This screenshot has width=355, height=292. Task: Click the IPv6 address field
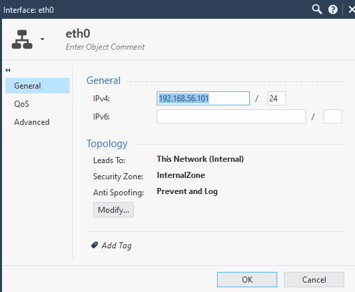pyautogui.click(x=231, y=116)
